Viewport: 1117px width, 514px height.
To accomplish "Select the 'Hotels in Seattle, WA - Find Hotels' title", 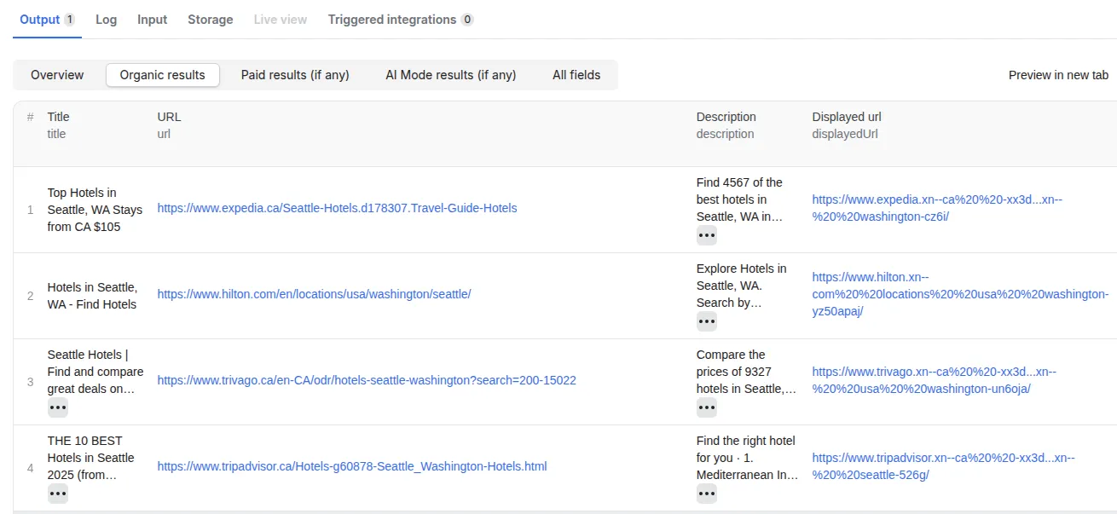I will coord(92,296).
